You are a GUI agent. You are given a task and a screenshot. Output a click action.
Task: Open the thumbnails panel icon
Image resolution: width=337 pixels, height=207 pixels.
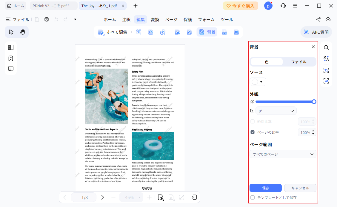point(11,47)
